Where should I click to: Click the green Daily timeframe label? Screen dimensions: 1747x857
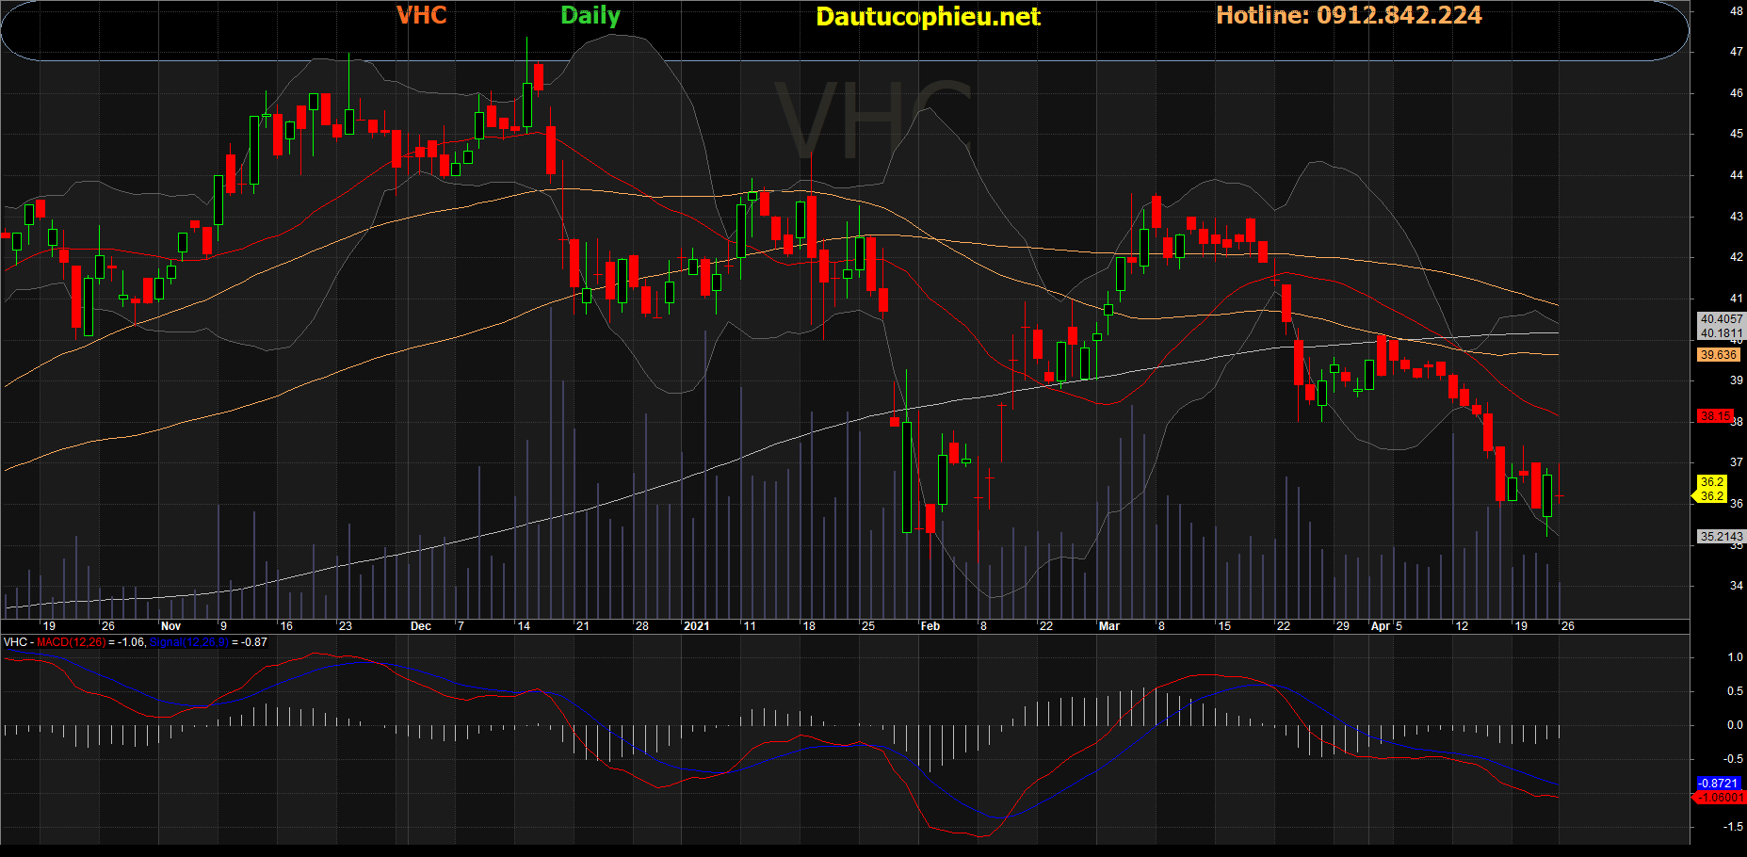coord(590,16)
